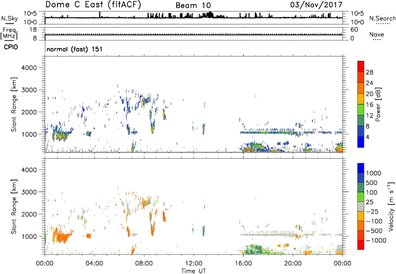Click the green segment of the power colorbar

tap(361, 109)
